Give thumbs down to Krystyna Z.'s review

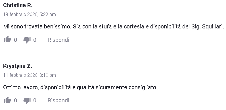[x=27, y=101]
